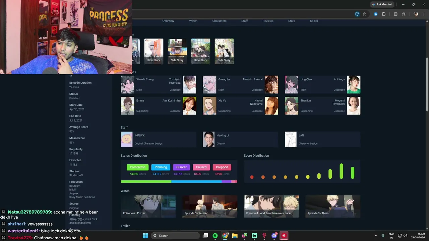The width and height of the screenshot is (429, 241).
Task: Click the tallest green score distribution bar
Action: pos(341,171)
